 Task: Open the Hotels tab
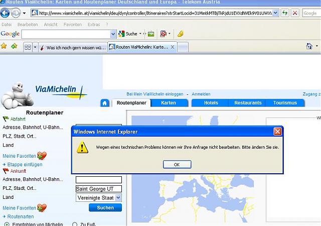[211, 103]
